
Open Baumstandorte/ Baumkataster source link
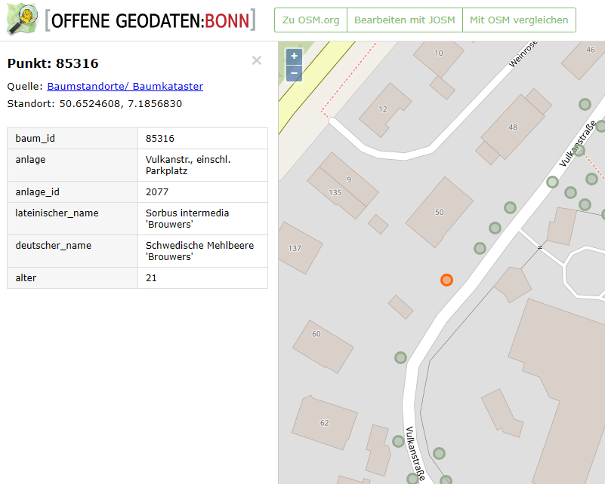coord(125,86)
